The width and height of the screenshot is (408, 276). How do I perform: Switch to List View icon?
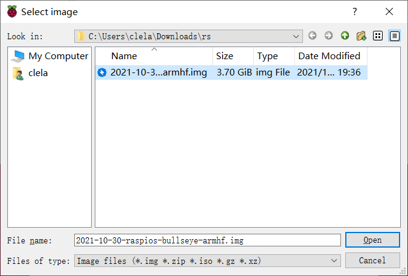tap(378, 36)
